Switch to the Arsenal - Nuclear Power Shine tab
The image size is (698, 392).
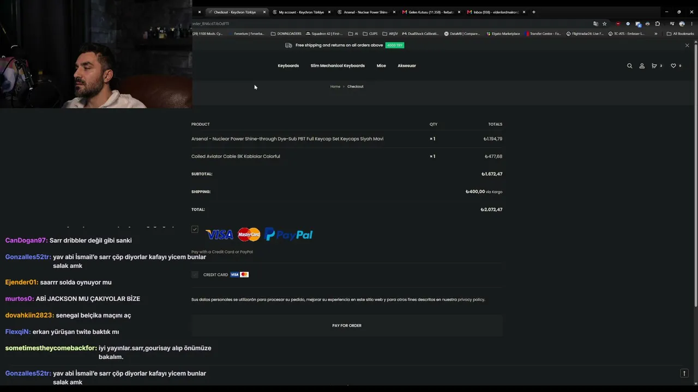pyautogui.click(x=365, y=12)
